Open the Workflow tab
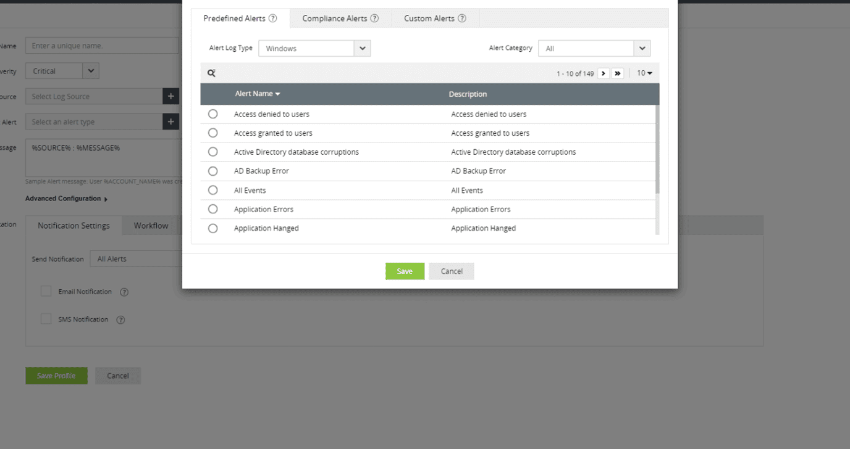Image resolution: width=850 pixels, height=449 pixels. tap(151, 225)
